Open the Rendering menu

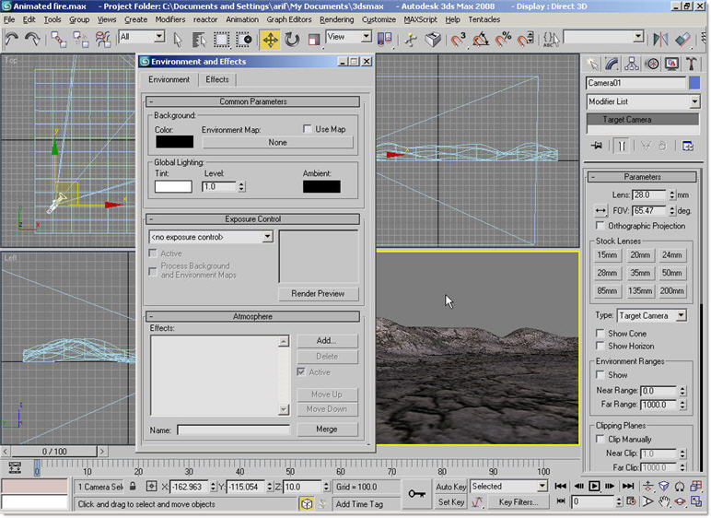click(x=336, y=19)
